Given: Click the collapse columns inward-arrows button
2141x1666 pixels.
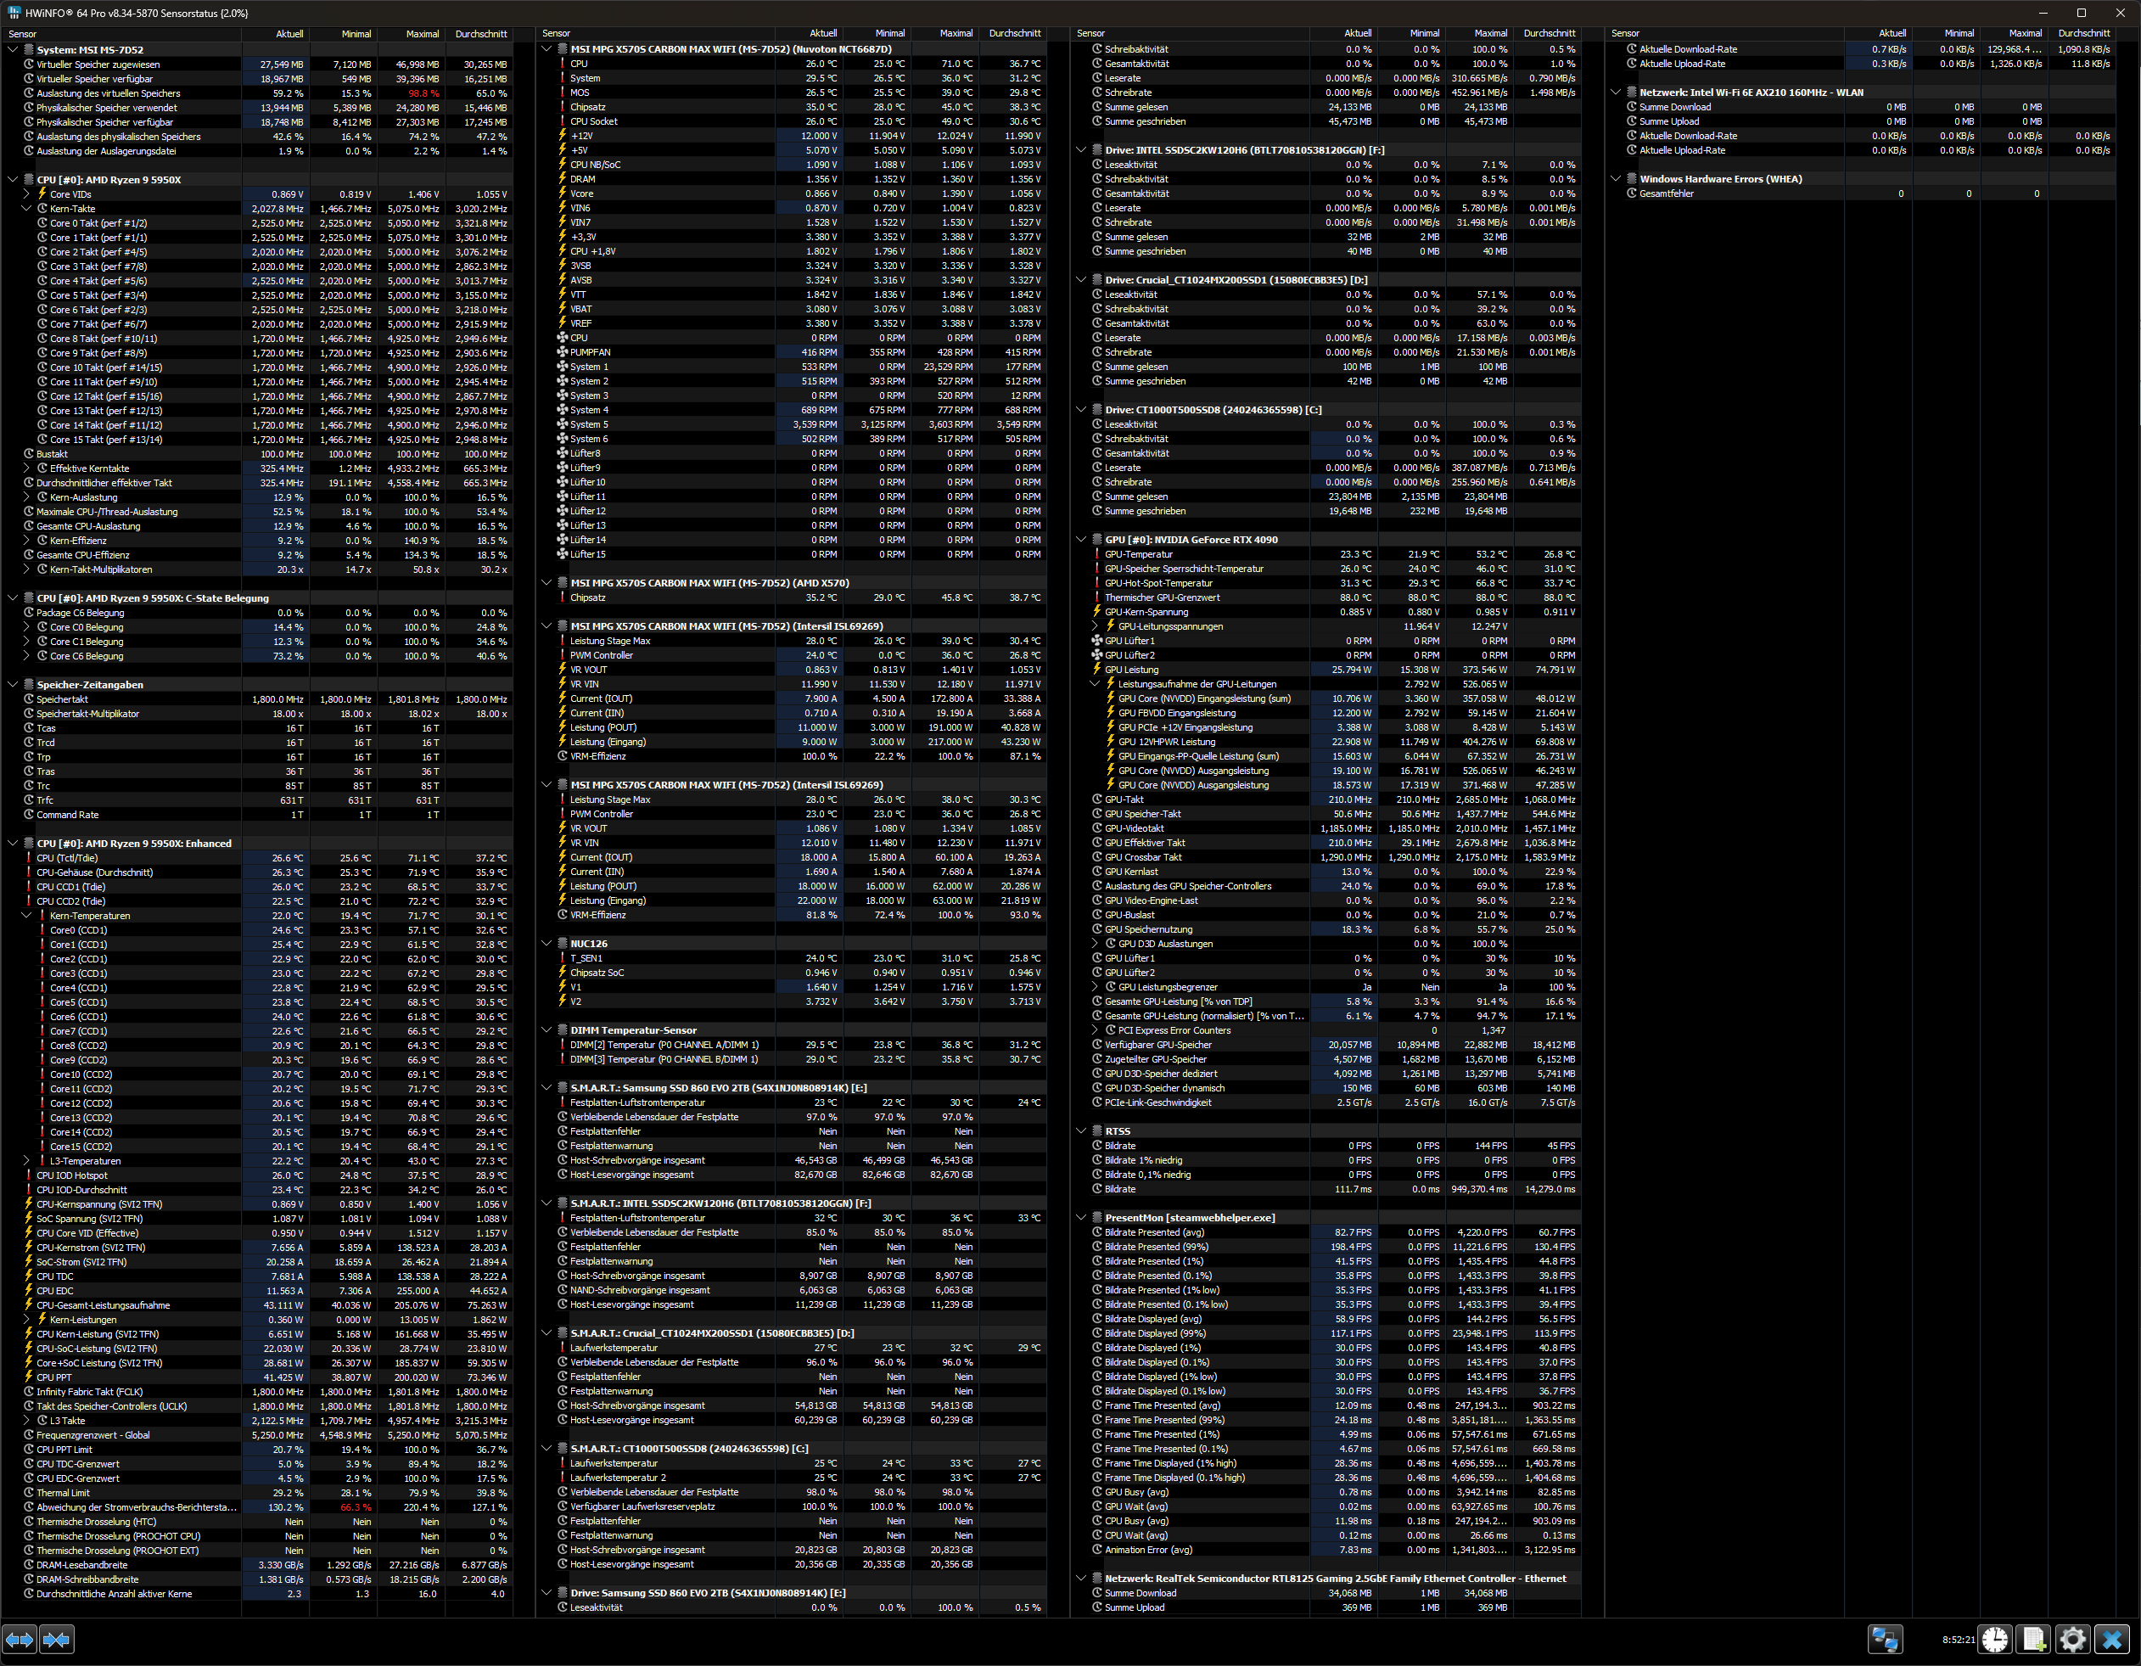Looking at the screenshot, I should (57, 1640).
